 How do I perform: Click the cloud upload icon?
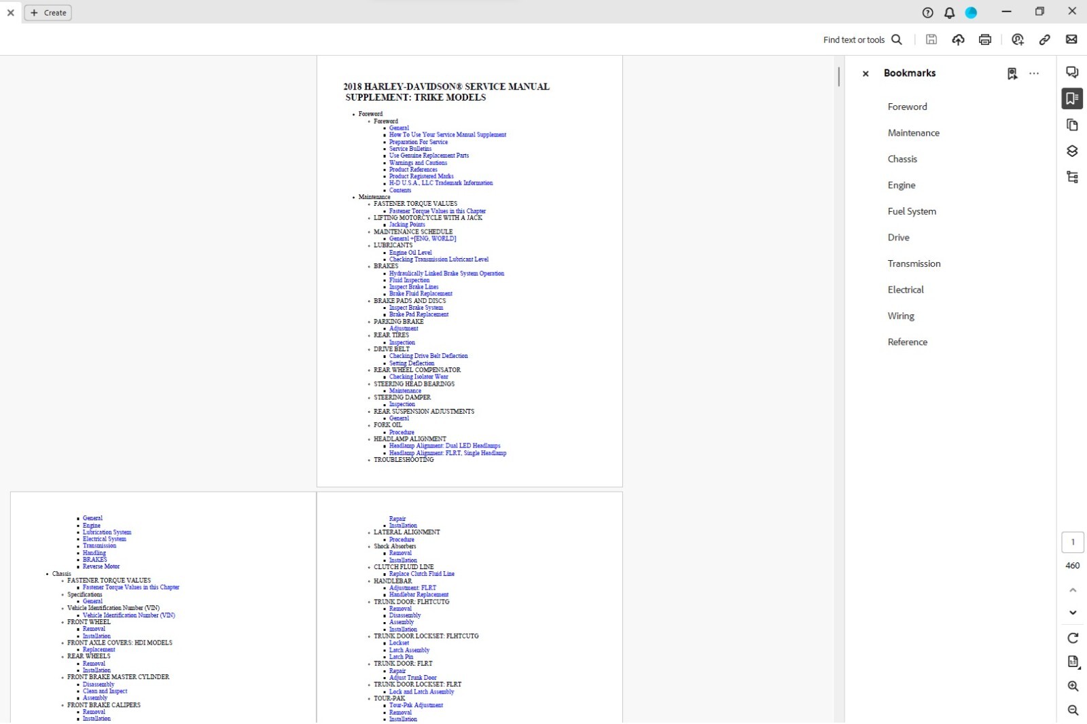(x=958, y=39)
